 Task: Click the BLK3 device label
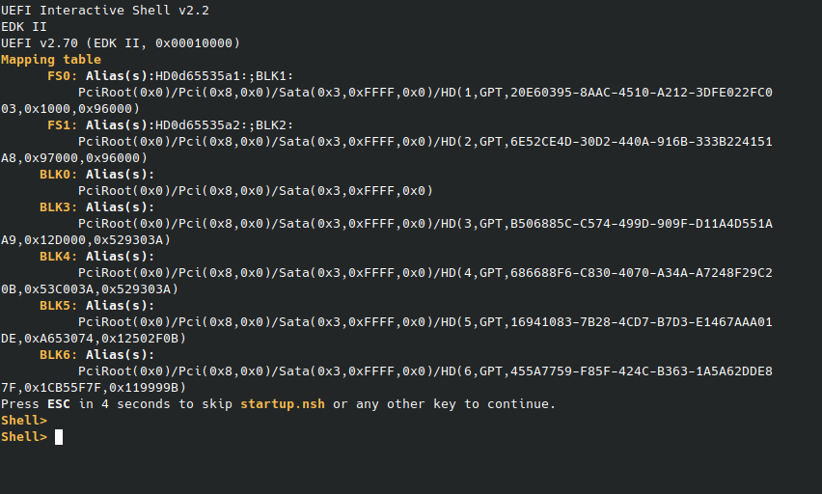[x=58, y=206]
